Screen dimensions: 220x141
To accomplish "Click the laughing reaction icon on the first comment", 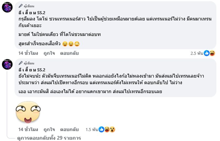I will 212,53.
